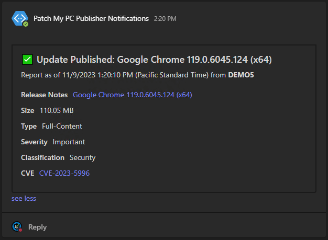Image resolution: width=328 pixels, height=240 pixels.
Task: Click the Update Published: Google Chrome title
Action: [154, 60]
